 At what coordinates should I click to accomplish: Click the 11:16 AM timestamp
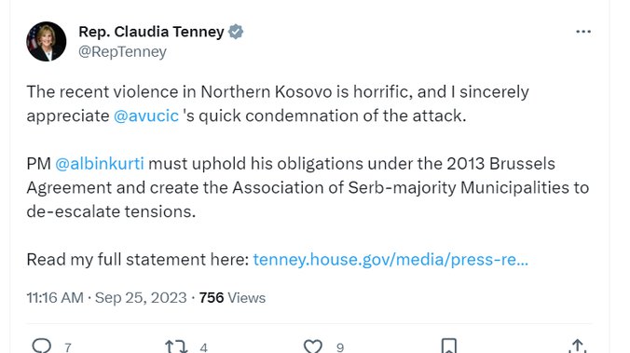pos(55,298)
